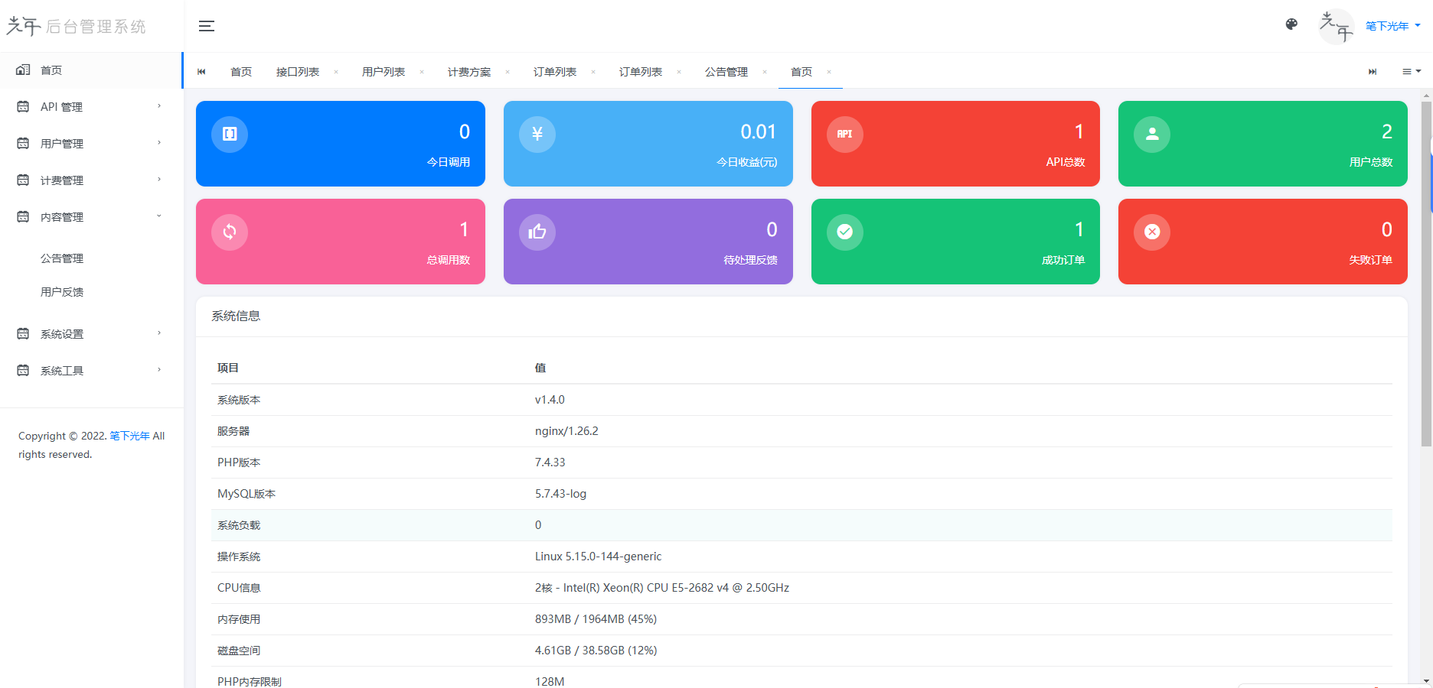Image resolution: width=1433 pixels, height=688 pixels.
Task: Click the API icon on API总数 card
Action: click(844, 134)
